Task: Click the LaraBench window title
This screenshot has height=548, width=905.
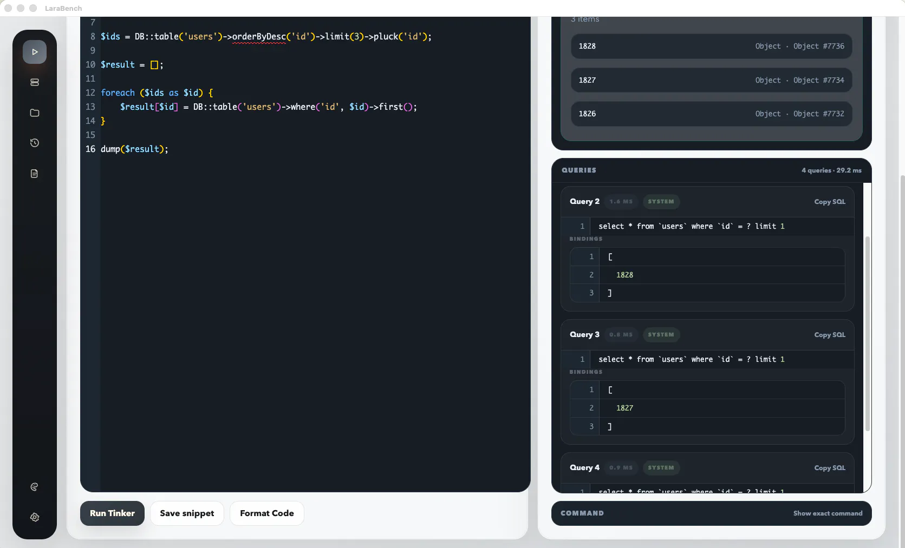Action: click(63, 8)
